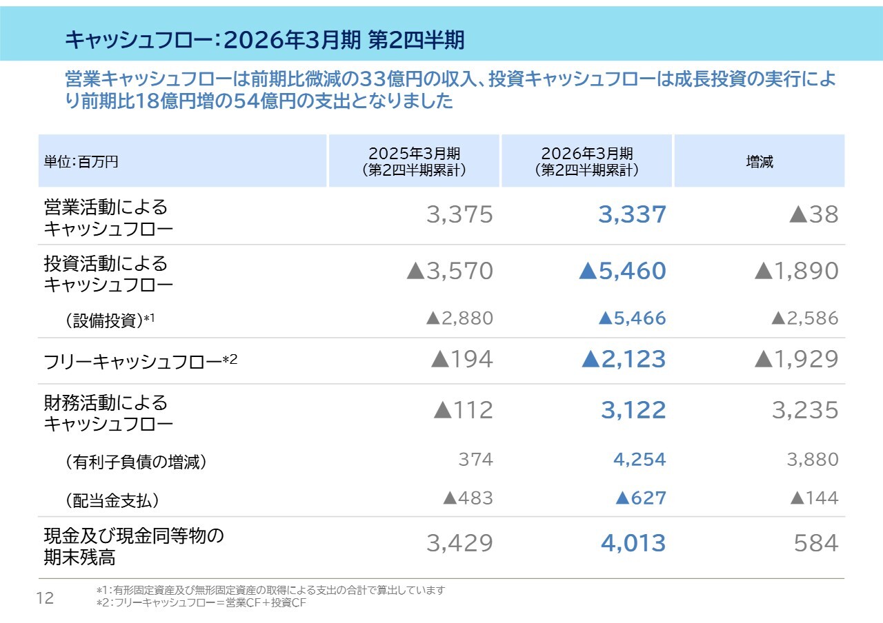Select the blue ▲627 dividend payment value
883x623 pixels.
(641, 498)
